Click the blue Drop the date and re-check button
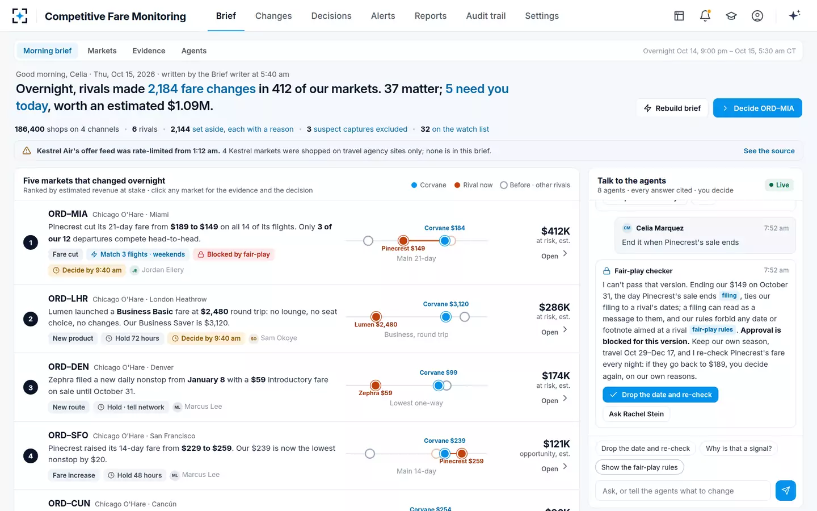The height and width of the screenshot is (511, 817). [660, 395]
